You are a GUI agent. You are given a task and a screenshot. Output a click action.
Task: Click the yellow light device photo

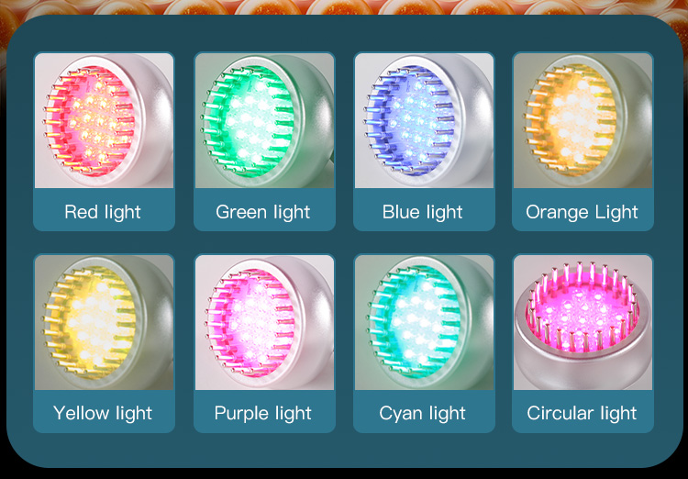pos(104,323)
